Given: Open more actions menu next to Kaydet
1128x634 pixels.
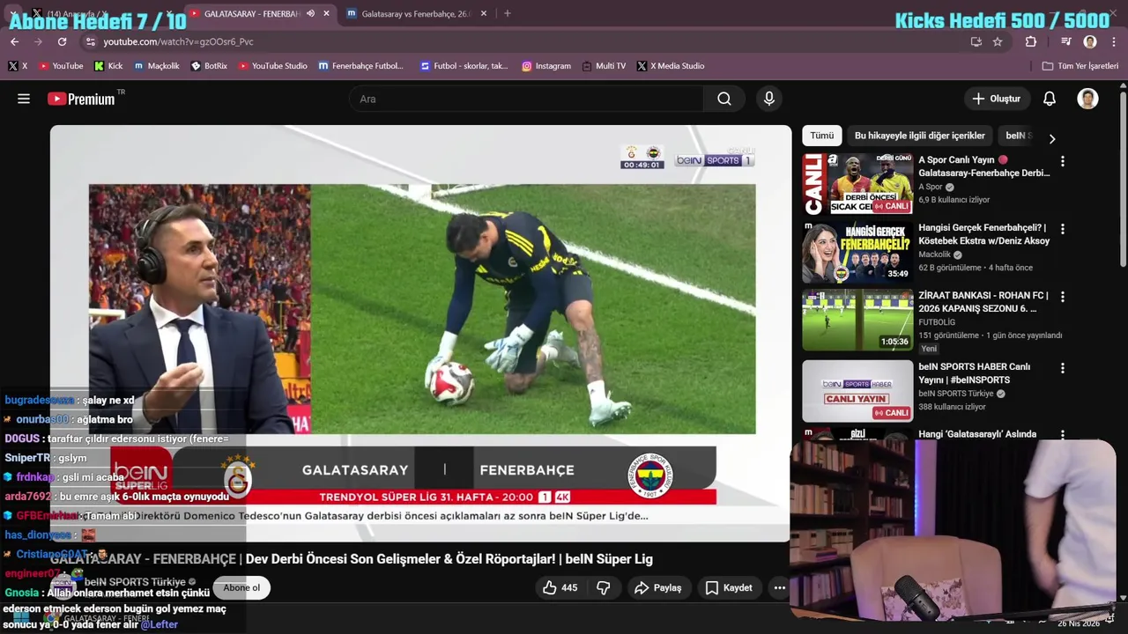Looking at the screenshot, I should point(779,587).
